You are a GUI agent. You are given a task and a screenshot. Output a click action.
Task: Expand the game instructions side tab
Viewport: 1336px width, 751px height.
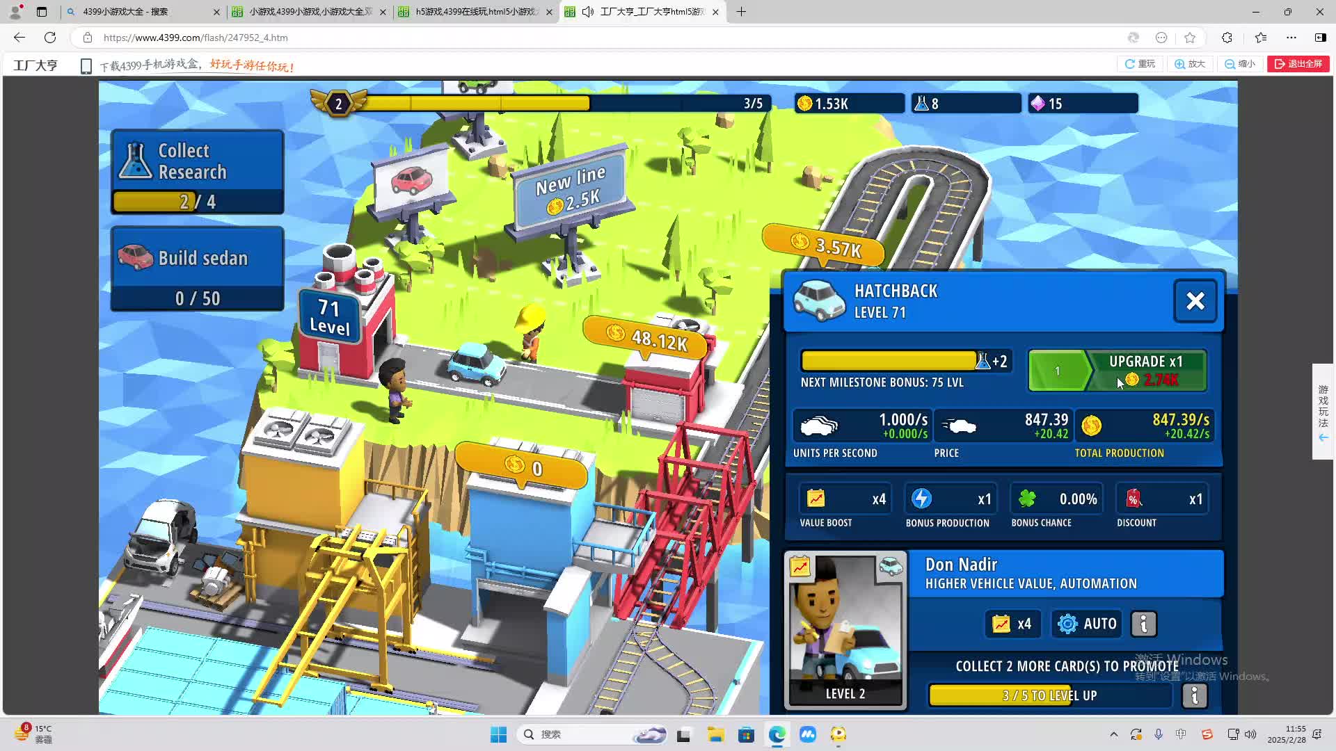click(1323, 411)
